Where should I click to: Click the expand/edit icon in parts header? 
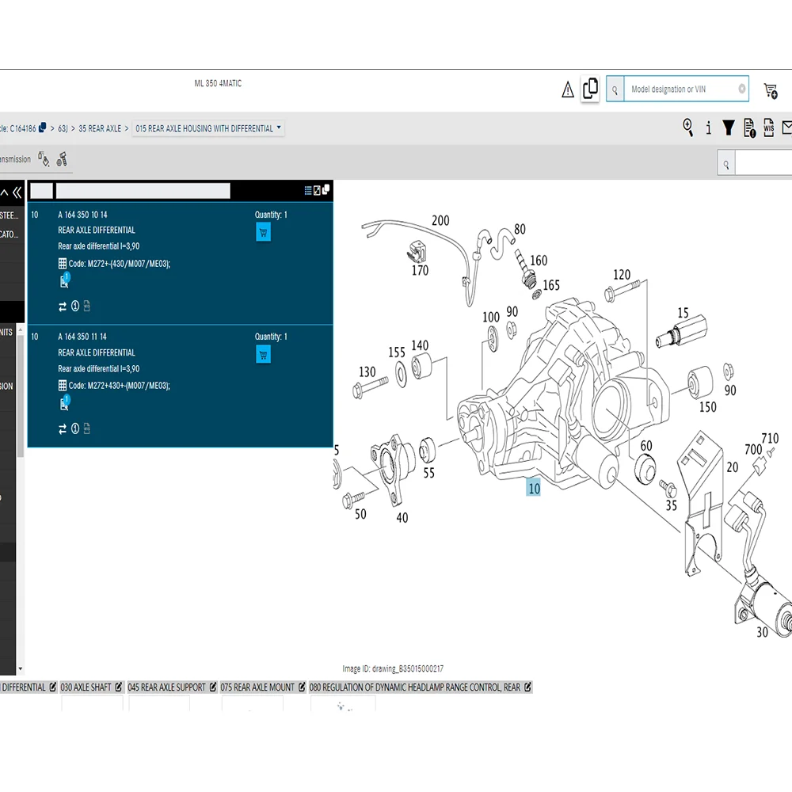point(317,190)
